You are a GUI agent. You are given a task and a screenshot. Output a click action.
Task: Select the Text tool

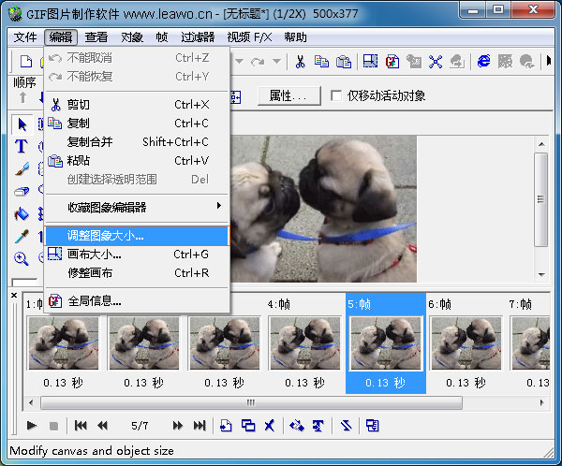(x=22, y=146)
